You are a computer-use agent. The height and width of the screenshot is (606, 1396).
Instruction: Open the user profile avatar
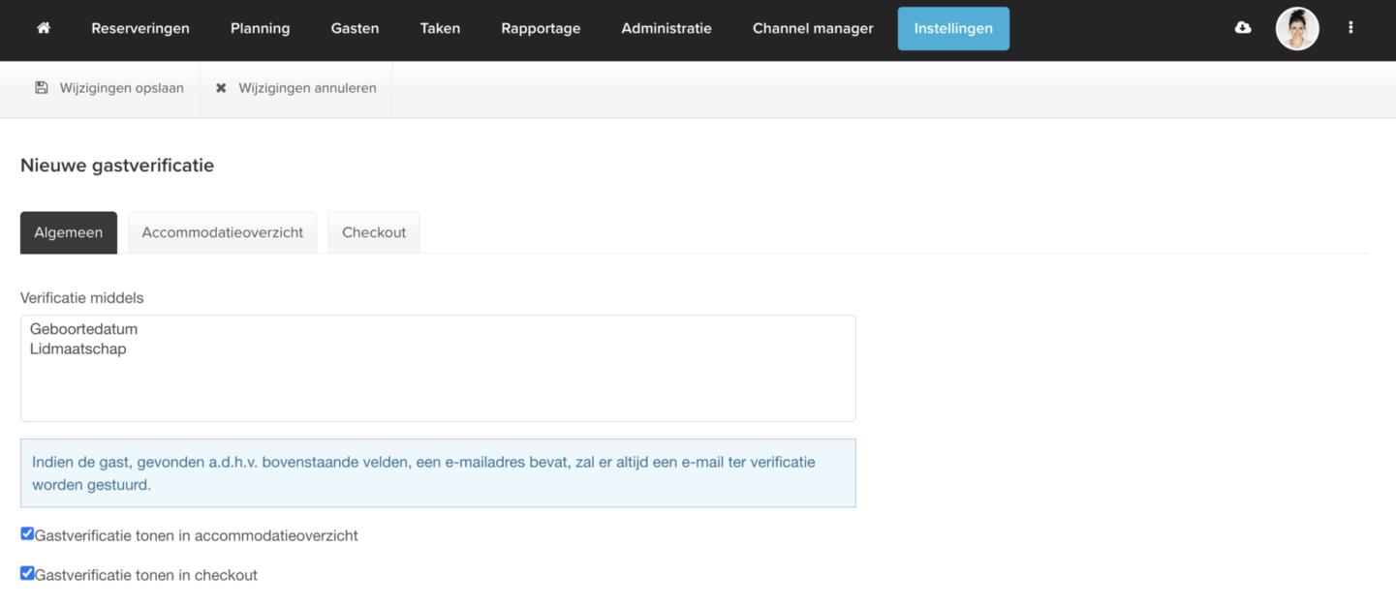pos(1297,28)
